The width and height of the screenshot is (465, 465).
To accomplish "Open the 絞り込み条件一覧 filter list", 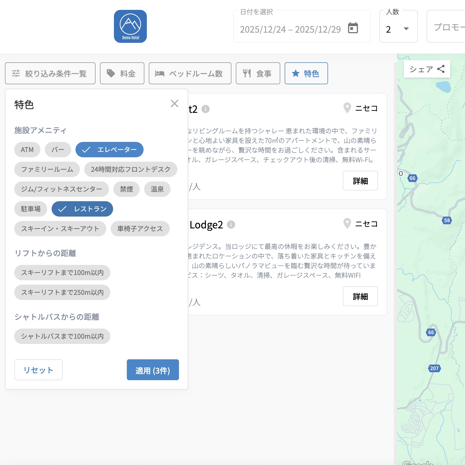I will [x=50, y=73].
